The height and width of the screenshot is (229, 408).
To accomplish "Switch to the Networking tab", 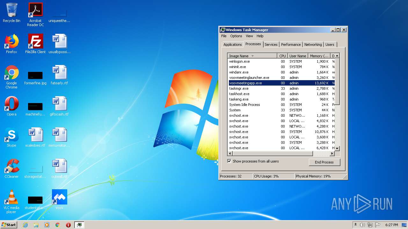I will (313, 45).
